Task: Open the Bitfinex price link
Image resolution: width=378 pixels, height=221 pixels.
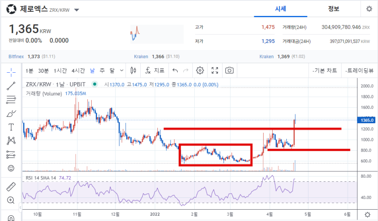Action: click(x=16, y=57)
